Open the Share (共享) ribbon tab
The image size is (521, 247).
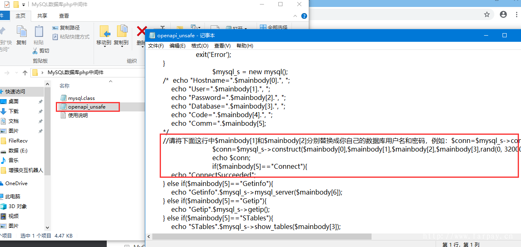click(x=42, y=16)
